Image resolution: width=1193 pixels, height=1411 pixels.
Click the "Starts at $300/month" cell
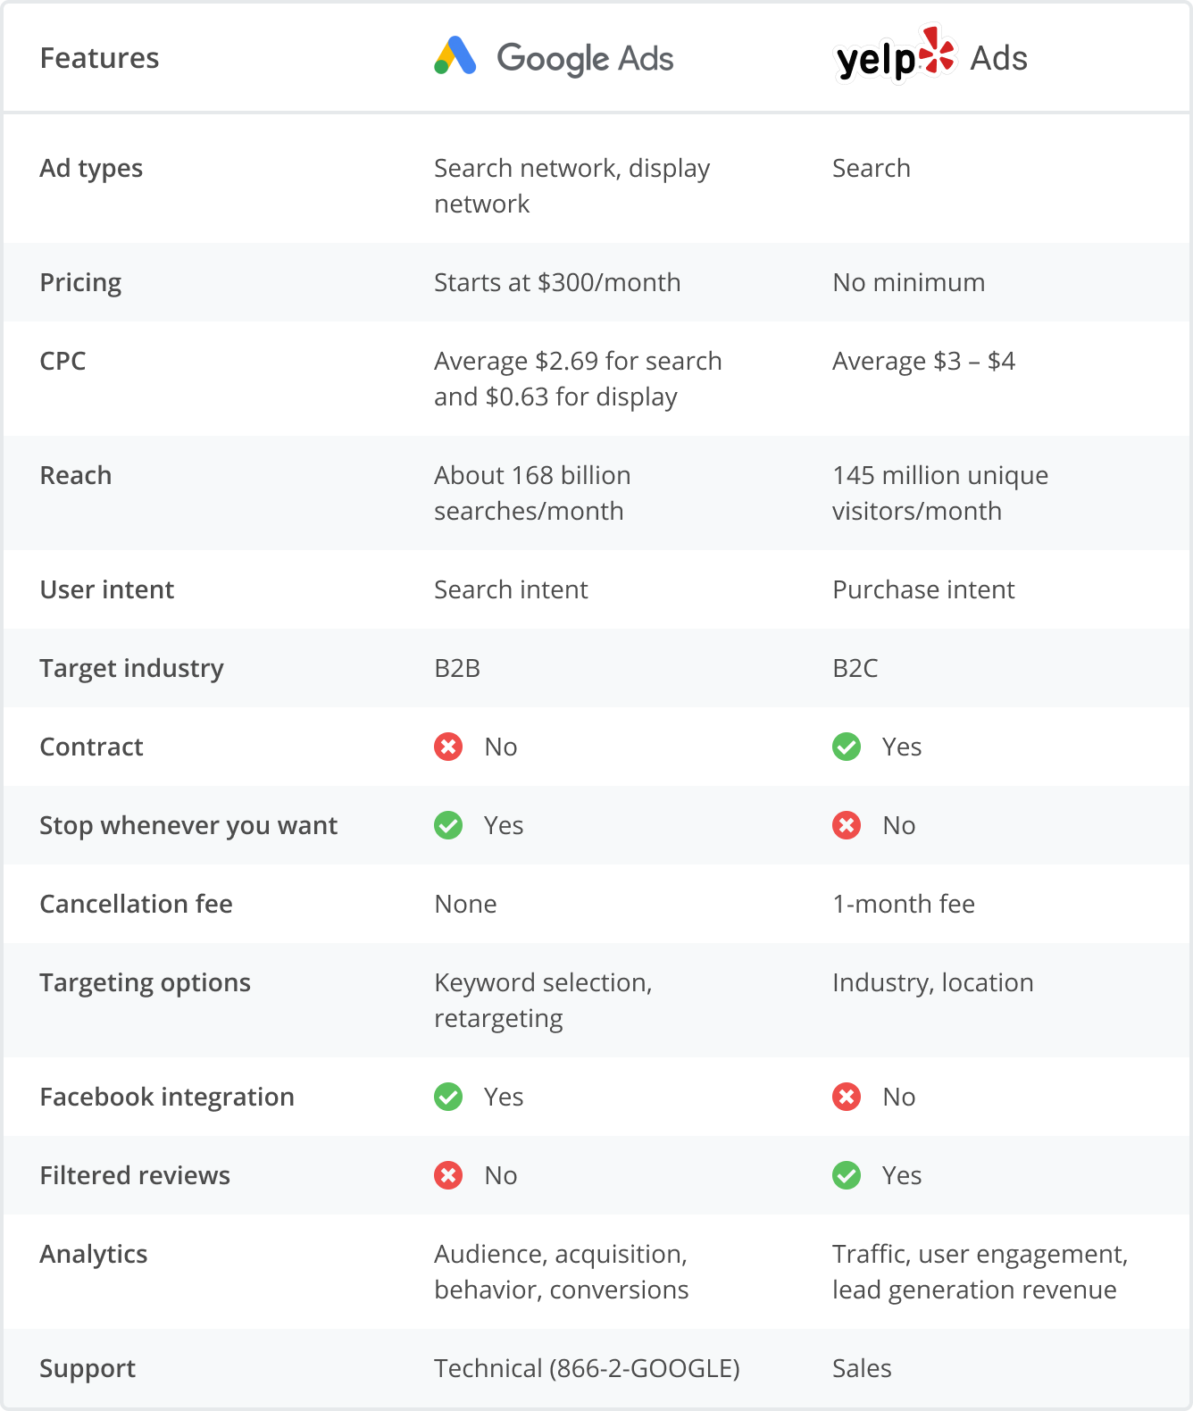[x=557, y=282]
